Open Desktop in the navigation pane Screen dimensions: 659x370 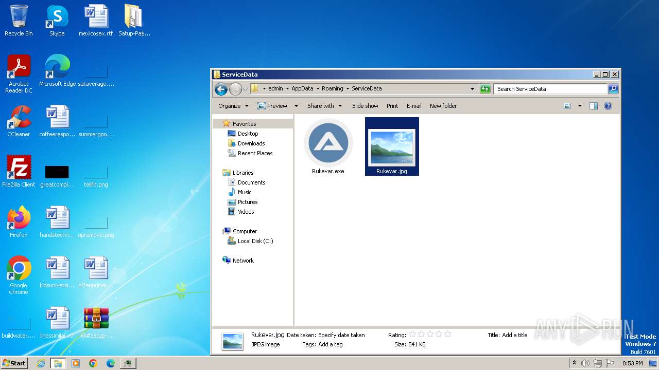tap(248, 134)
